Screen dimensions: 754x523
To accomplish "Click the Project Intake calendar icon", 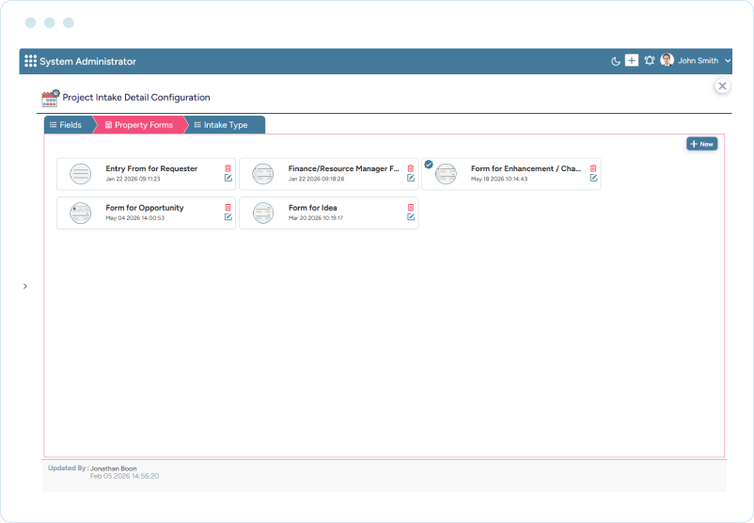I will (50, 98).
